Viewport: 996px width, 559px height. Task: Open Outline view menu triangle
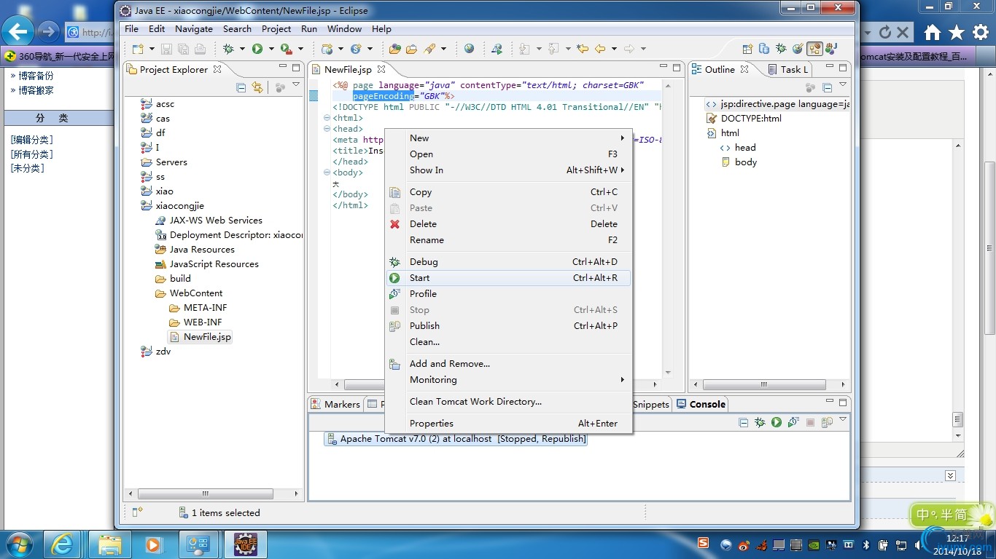click(x=843, y=86)
